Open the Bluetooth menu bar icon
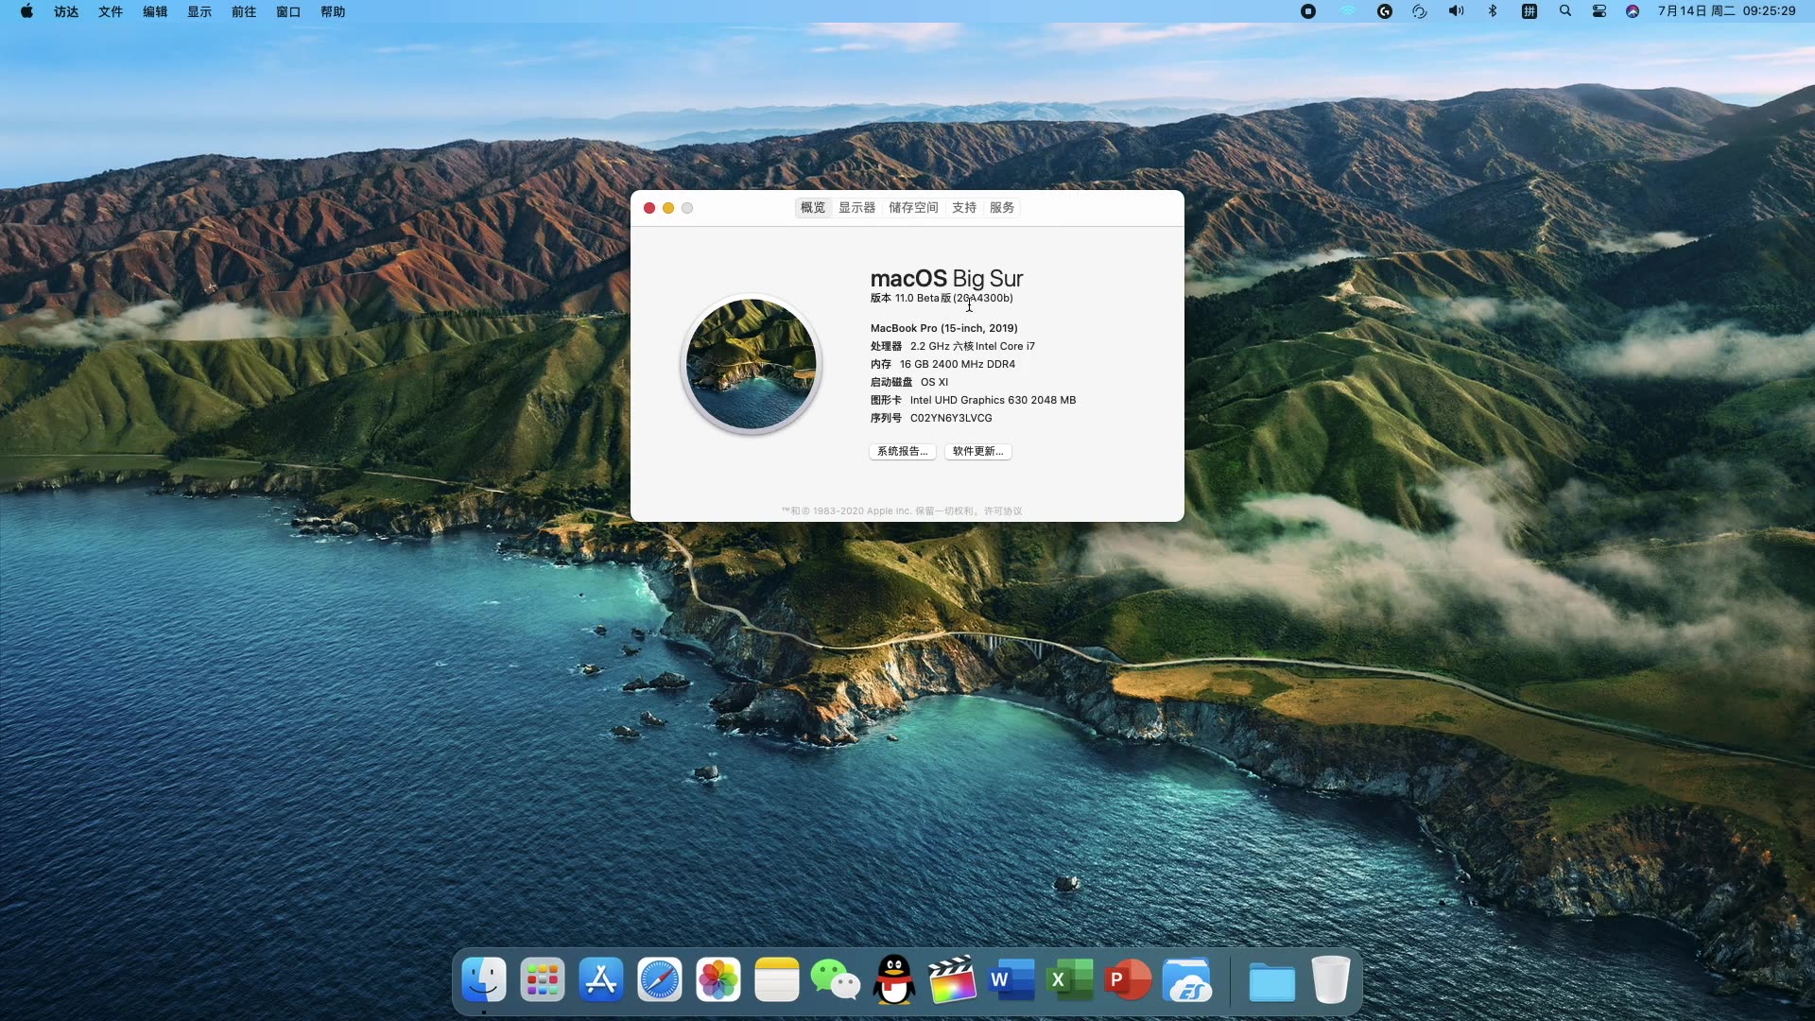Screen dimensions: 1815x1021 coord(1493,11)
